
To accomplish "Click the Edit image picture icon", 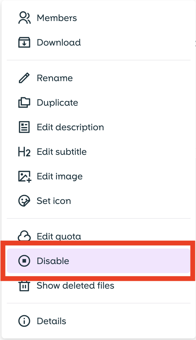I will 24,176.
